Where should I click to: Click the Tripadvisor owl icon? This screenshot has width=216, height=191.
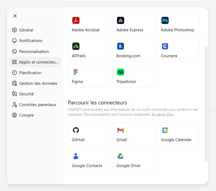[121, 72]
